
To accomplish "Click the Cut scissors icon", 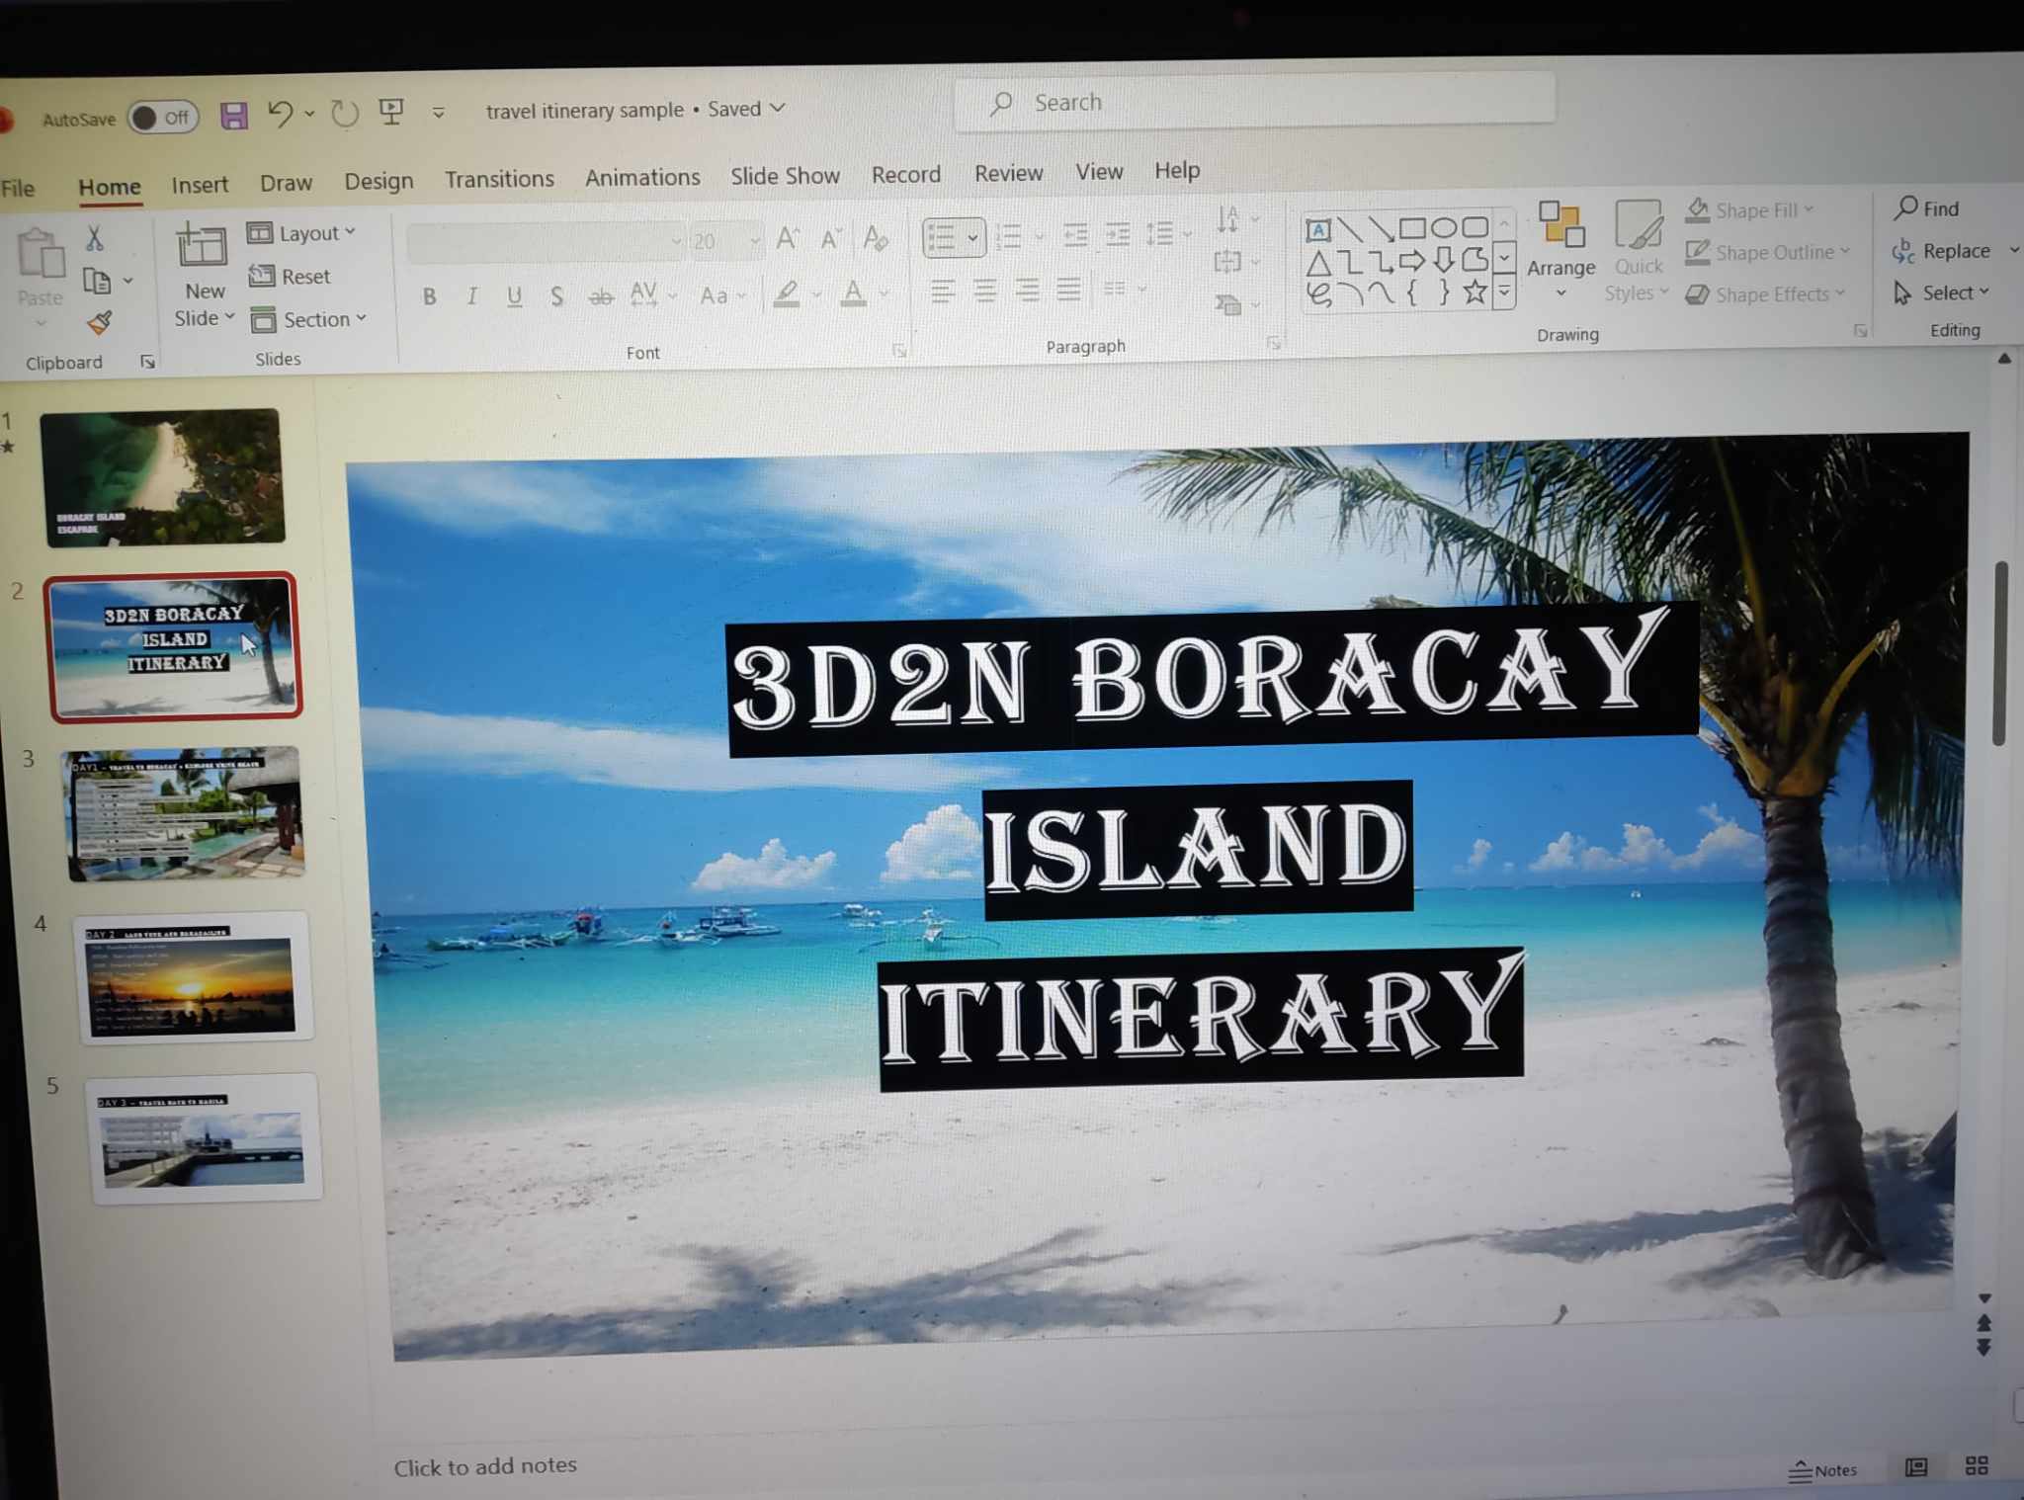I will coord(95,238).
